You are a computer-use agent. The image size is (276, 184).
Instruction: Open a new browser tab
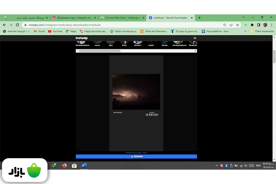[x=199, y=18]
